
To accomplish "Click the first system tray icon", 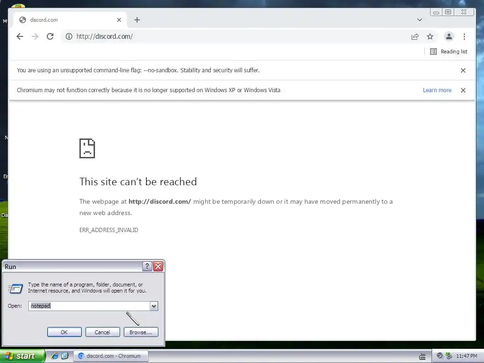I will (x=440, y=355).
